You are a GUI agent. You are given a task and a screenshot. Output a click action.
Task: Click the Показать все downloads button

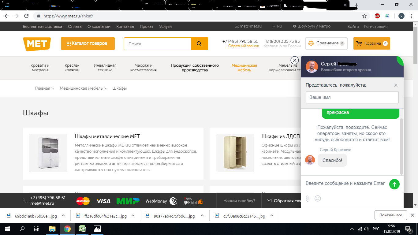[390, 215]
